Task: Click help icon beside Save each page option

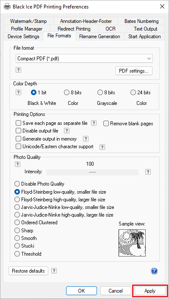Action: pyautogui.click(x=94, y=123)
